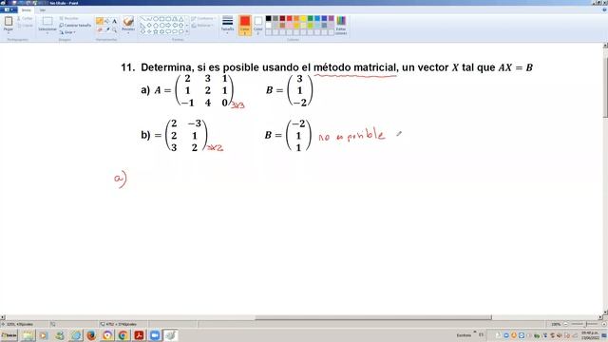This screenshot has height=342, width=608.
Task: Click the zoom in plus button
Action: (x=604, y=324)
